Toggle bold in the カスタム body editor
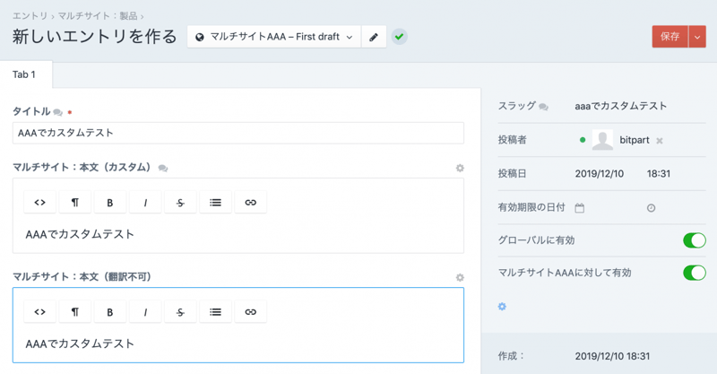The image size is (717, 374). click(x=110, y=203)
